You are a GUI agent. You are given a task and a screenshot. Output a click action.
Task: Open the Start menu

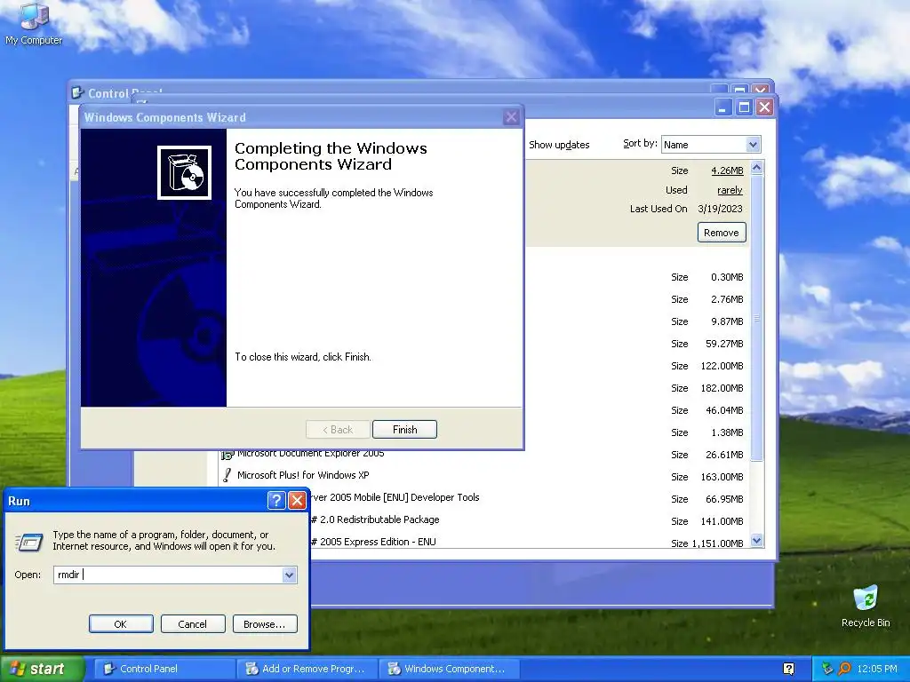click(x=43, y=669)
